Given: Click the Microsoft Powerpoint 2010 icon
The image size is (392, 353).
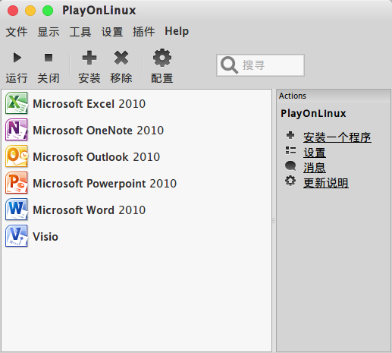Looking at the screenshot, I should click(x=17, y=183).
